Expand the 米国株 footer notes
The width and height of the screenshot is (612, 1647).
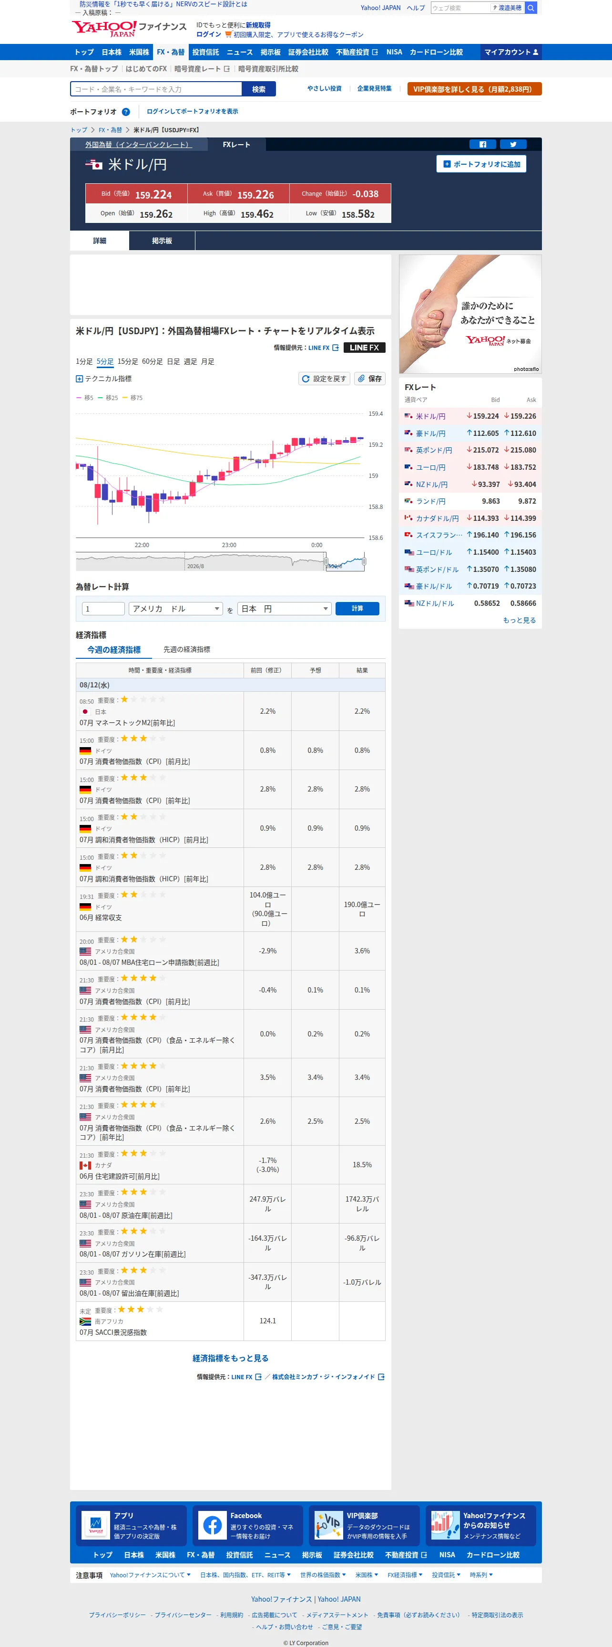[367, 1575]
